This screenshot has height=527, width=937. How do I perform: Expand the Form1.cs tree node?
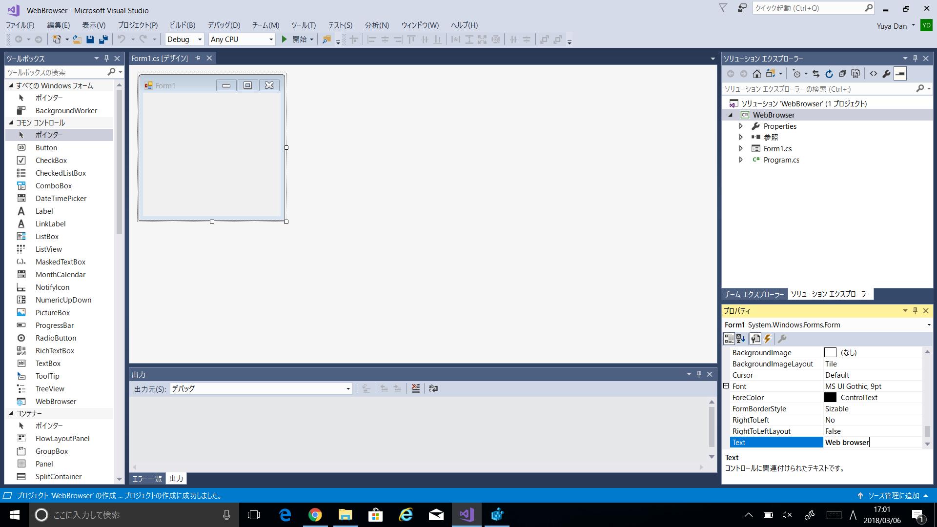741,148
